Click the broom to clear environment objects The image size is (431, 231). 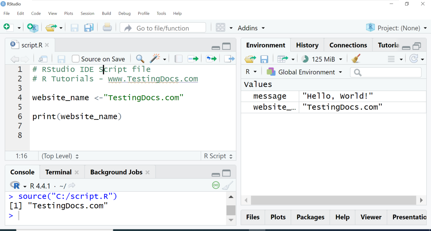click(356, 59)
